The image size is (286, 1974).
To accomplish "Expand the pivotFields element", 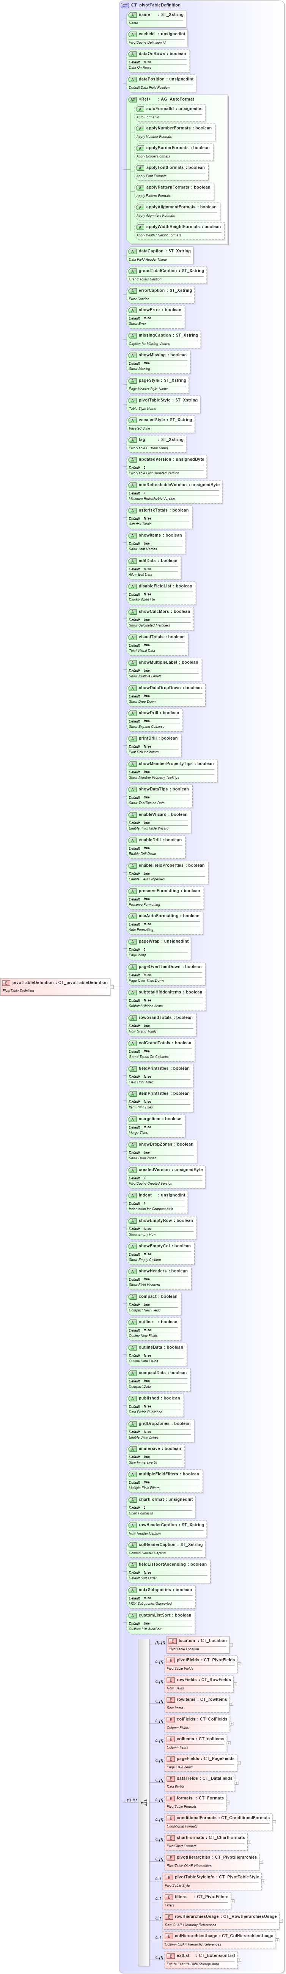I will tap(239, 1664).
